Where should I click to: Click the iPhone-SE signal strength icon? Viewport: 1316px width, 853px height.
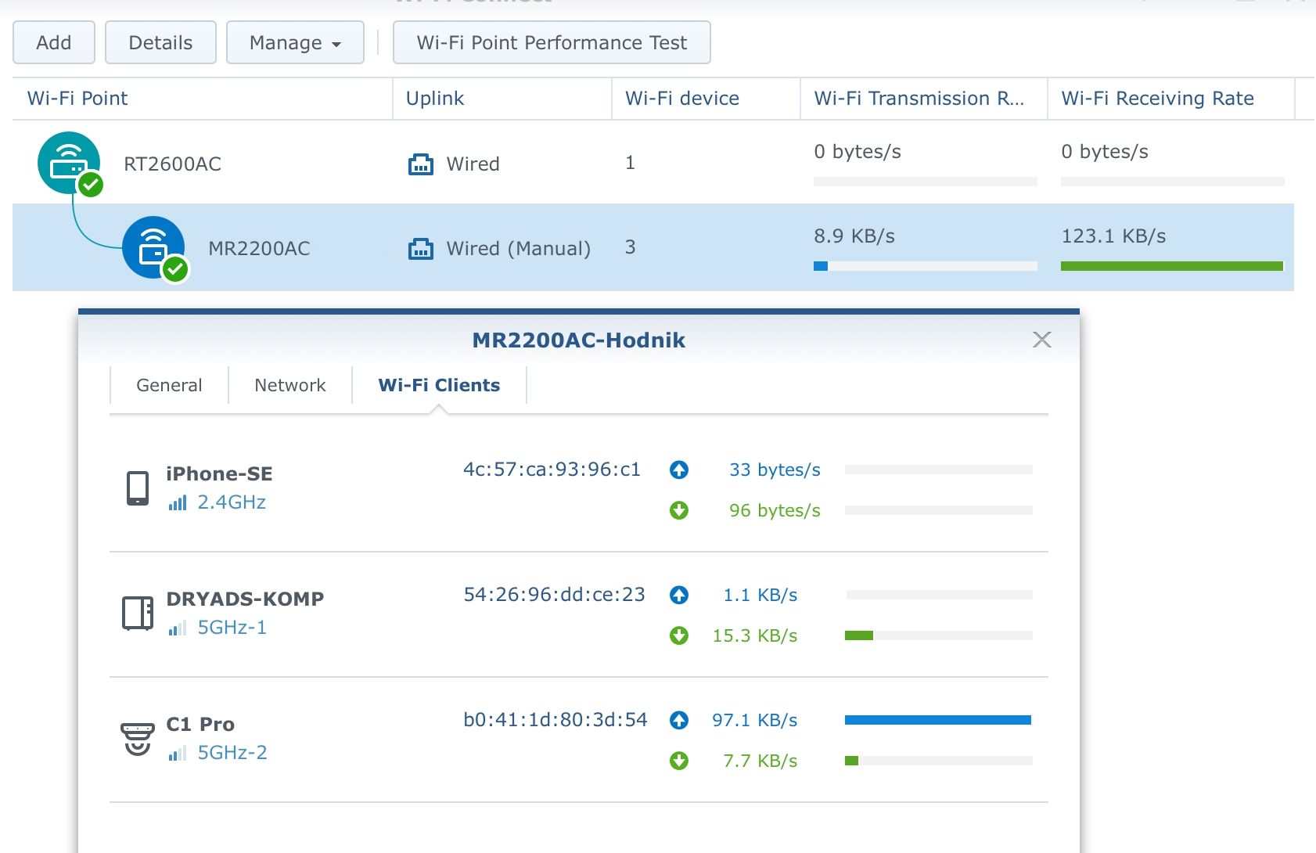pos(178,503)
